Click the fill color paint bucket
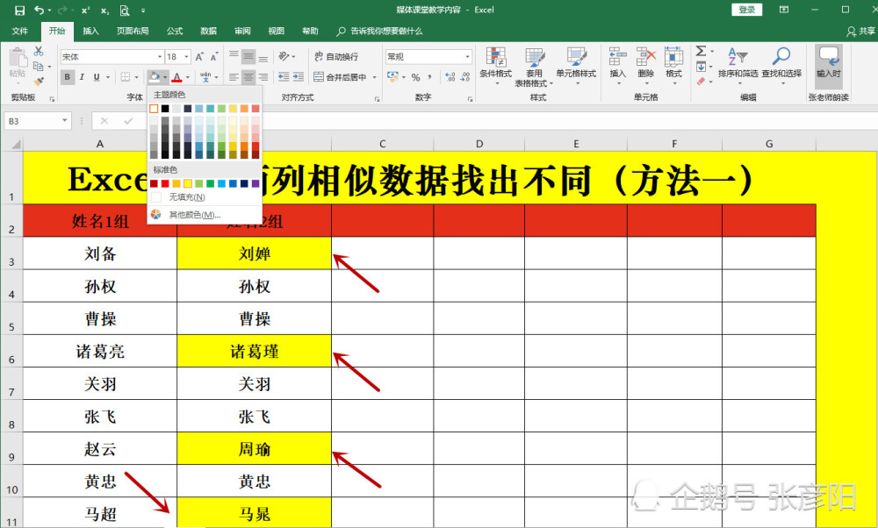 [154, 76]
